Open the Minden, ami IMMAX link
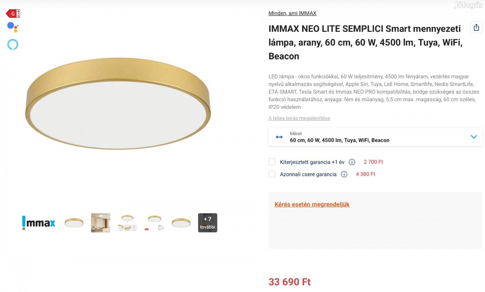Screen dimensions: 485x292 coord(292,13)
